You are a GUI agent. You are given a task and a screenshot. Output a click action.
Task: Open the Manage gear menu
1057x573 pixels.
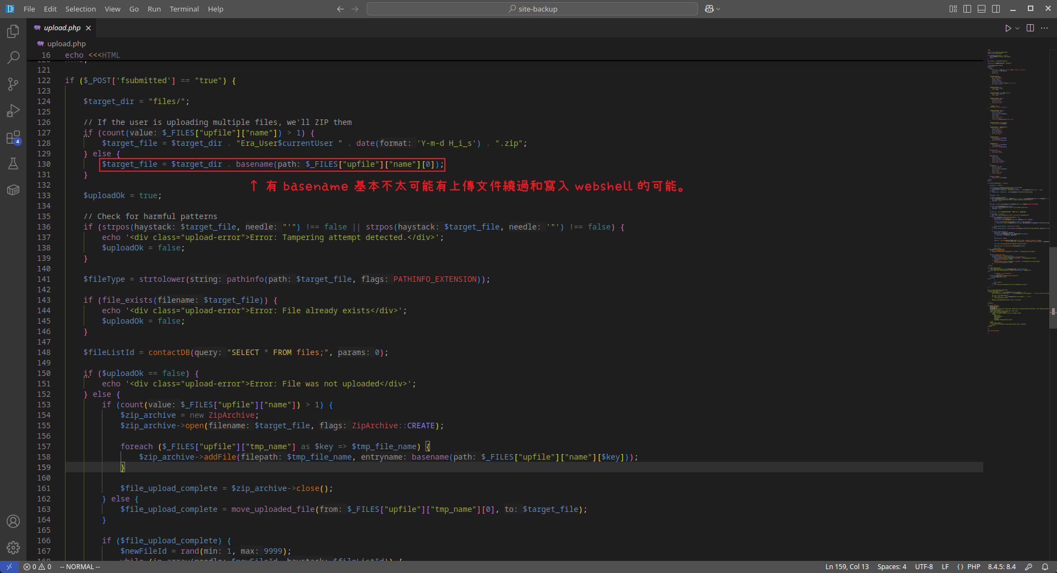coord(13,548)
